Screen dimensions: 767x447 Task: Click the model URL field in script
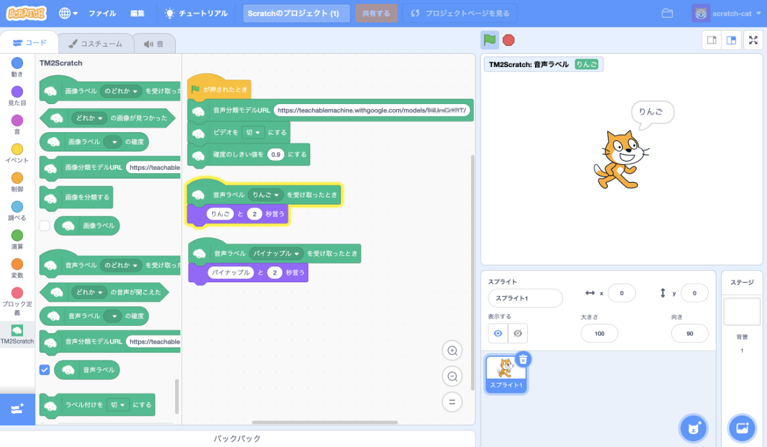click(x=373, y=110)
